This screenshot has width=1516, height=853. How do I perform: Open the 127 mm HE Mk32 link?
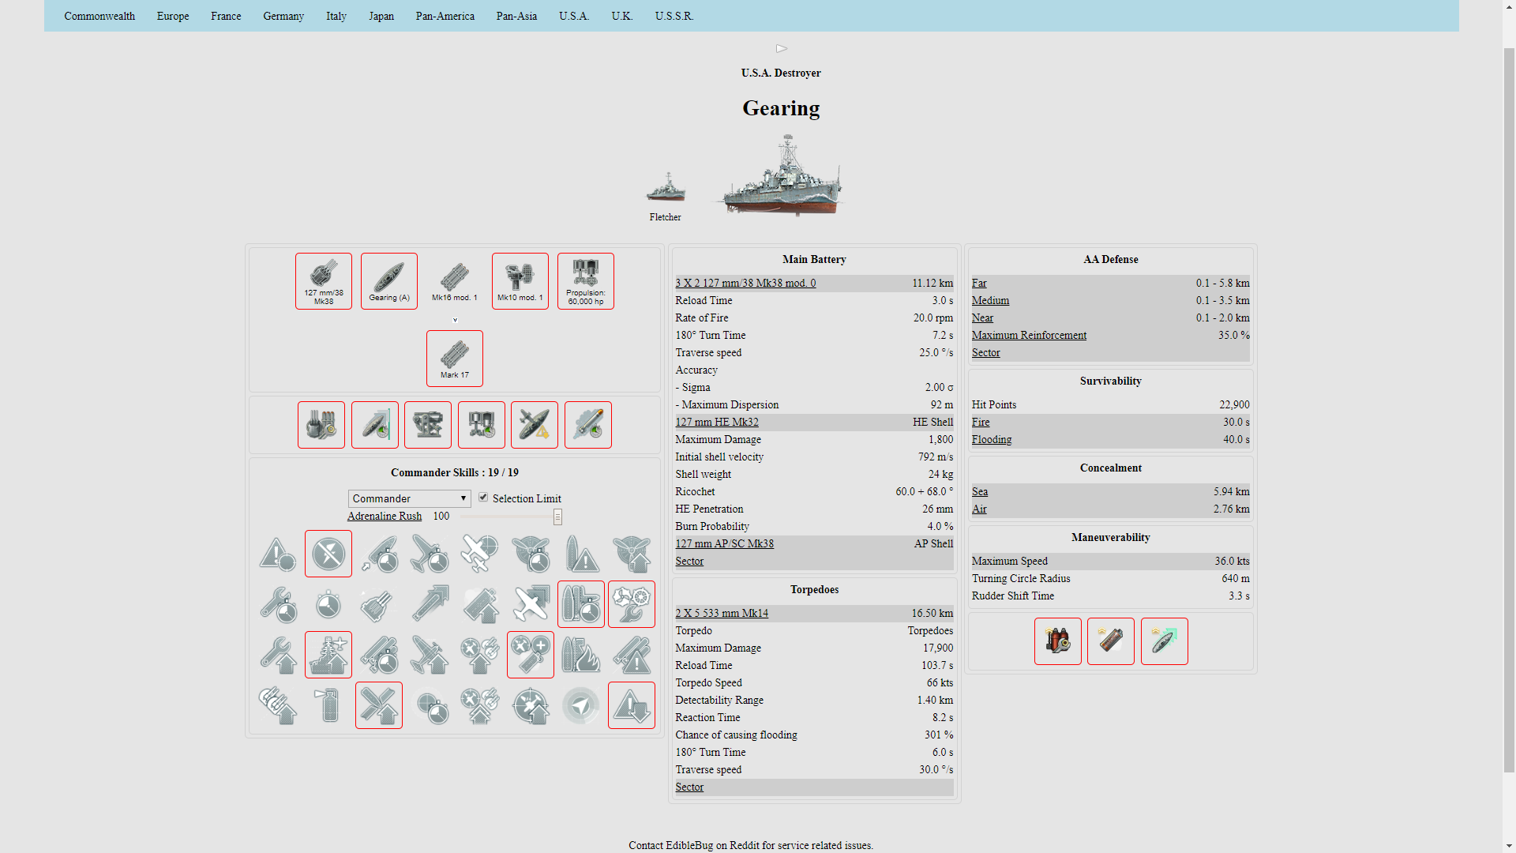tap(716, 423)
